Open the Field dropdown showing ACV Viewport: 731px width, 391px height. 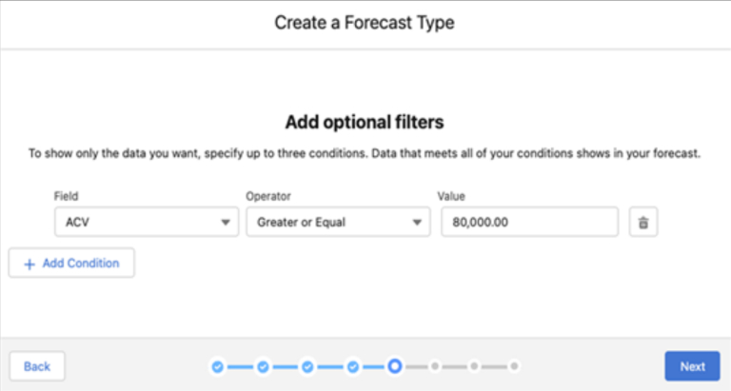(x=146, y=223)
